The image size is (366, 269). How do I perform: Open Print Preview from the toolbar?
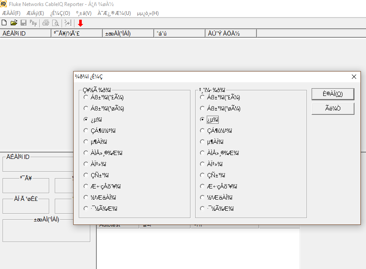(x=56, y=23)
